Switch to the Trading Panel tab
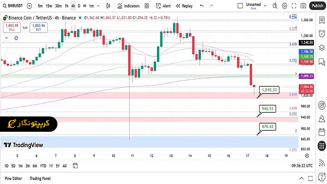This screenshot has width=327, height=184. (40, 179)
